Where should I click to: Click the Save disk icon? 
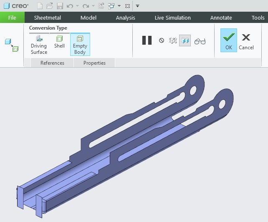pos(60,6)
